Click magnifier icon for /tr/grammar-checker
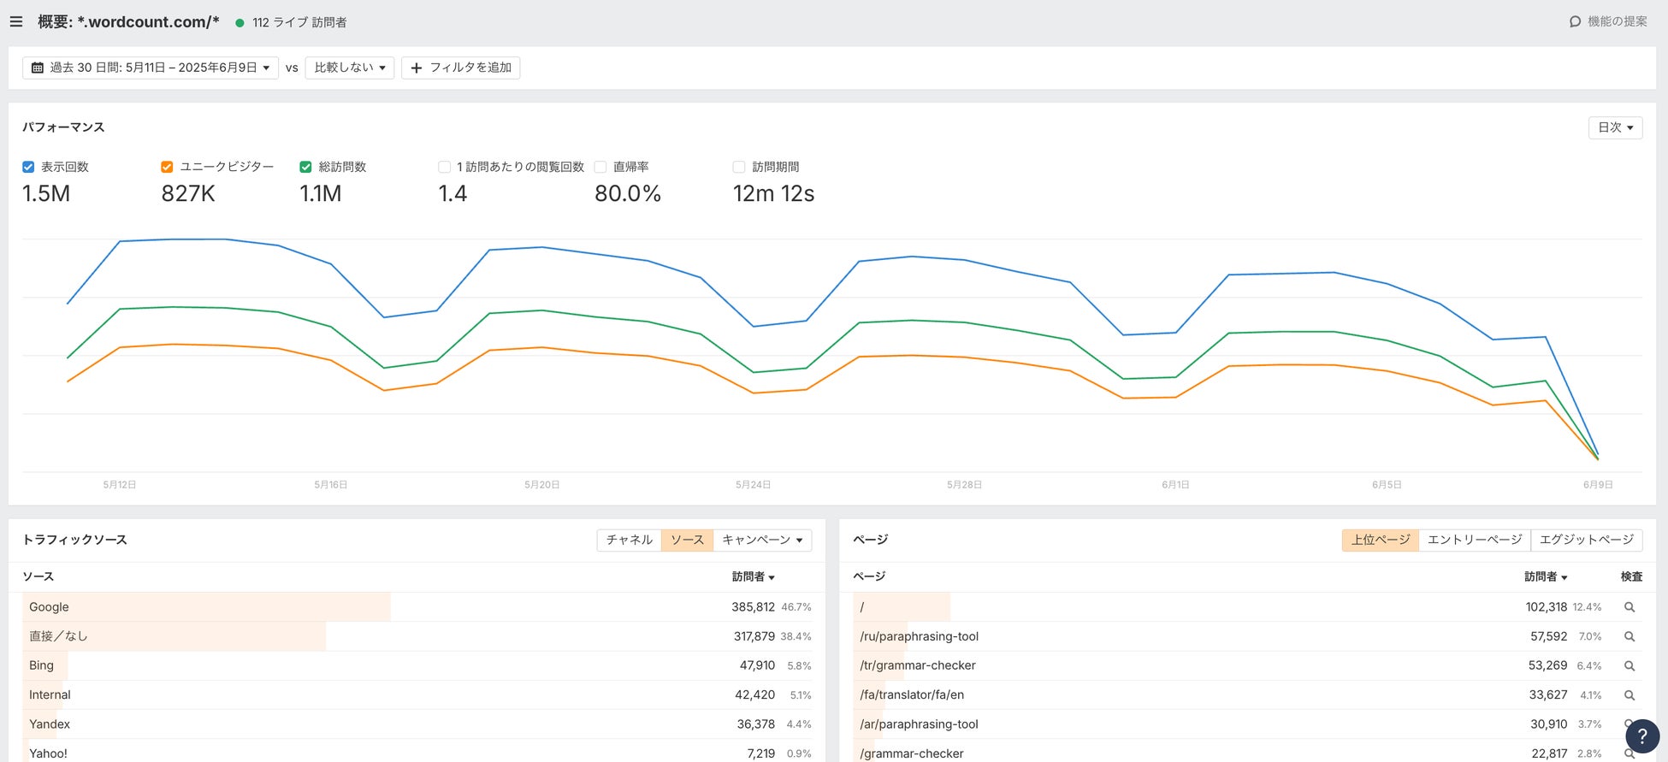The height and width of the screenshot is (762, 1668). 1630,665
